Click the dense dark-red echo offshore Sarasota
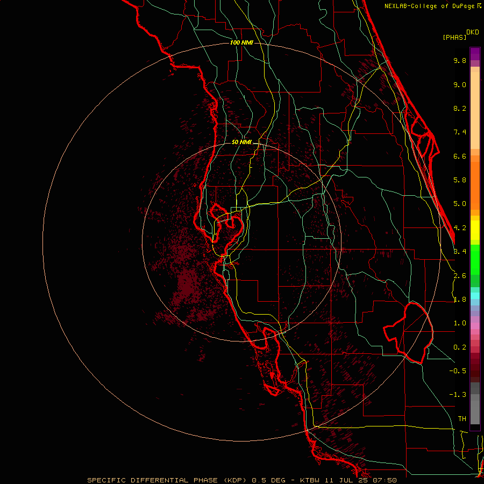The height and width of the screenshot is (484, 484). pyautogui.click(x=187, y=286)
